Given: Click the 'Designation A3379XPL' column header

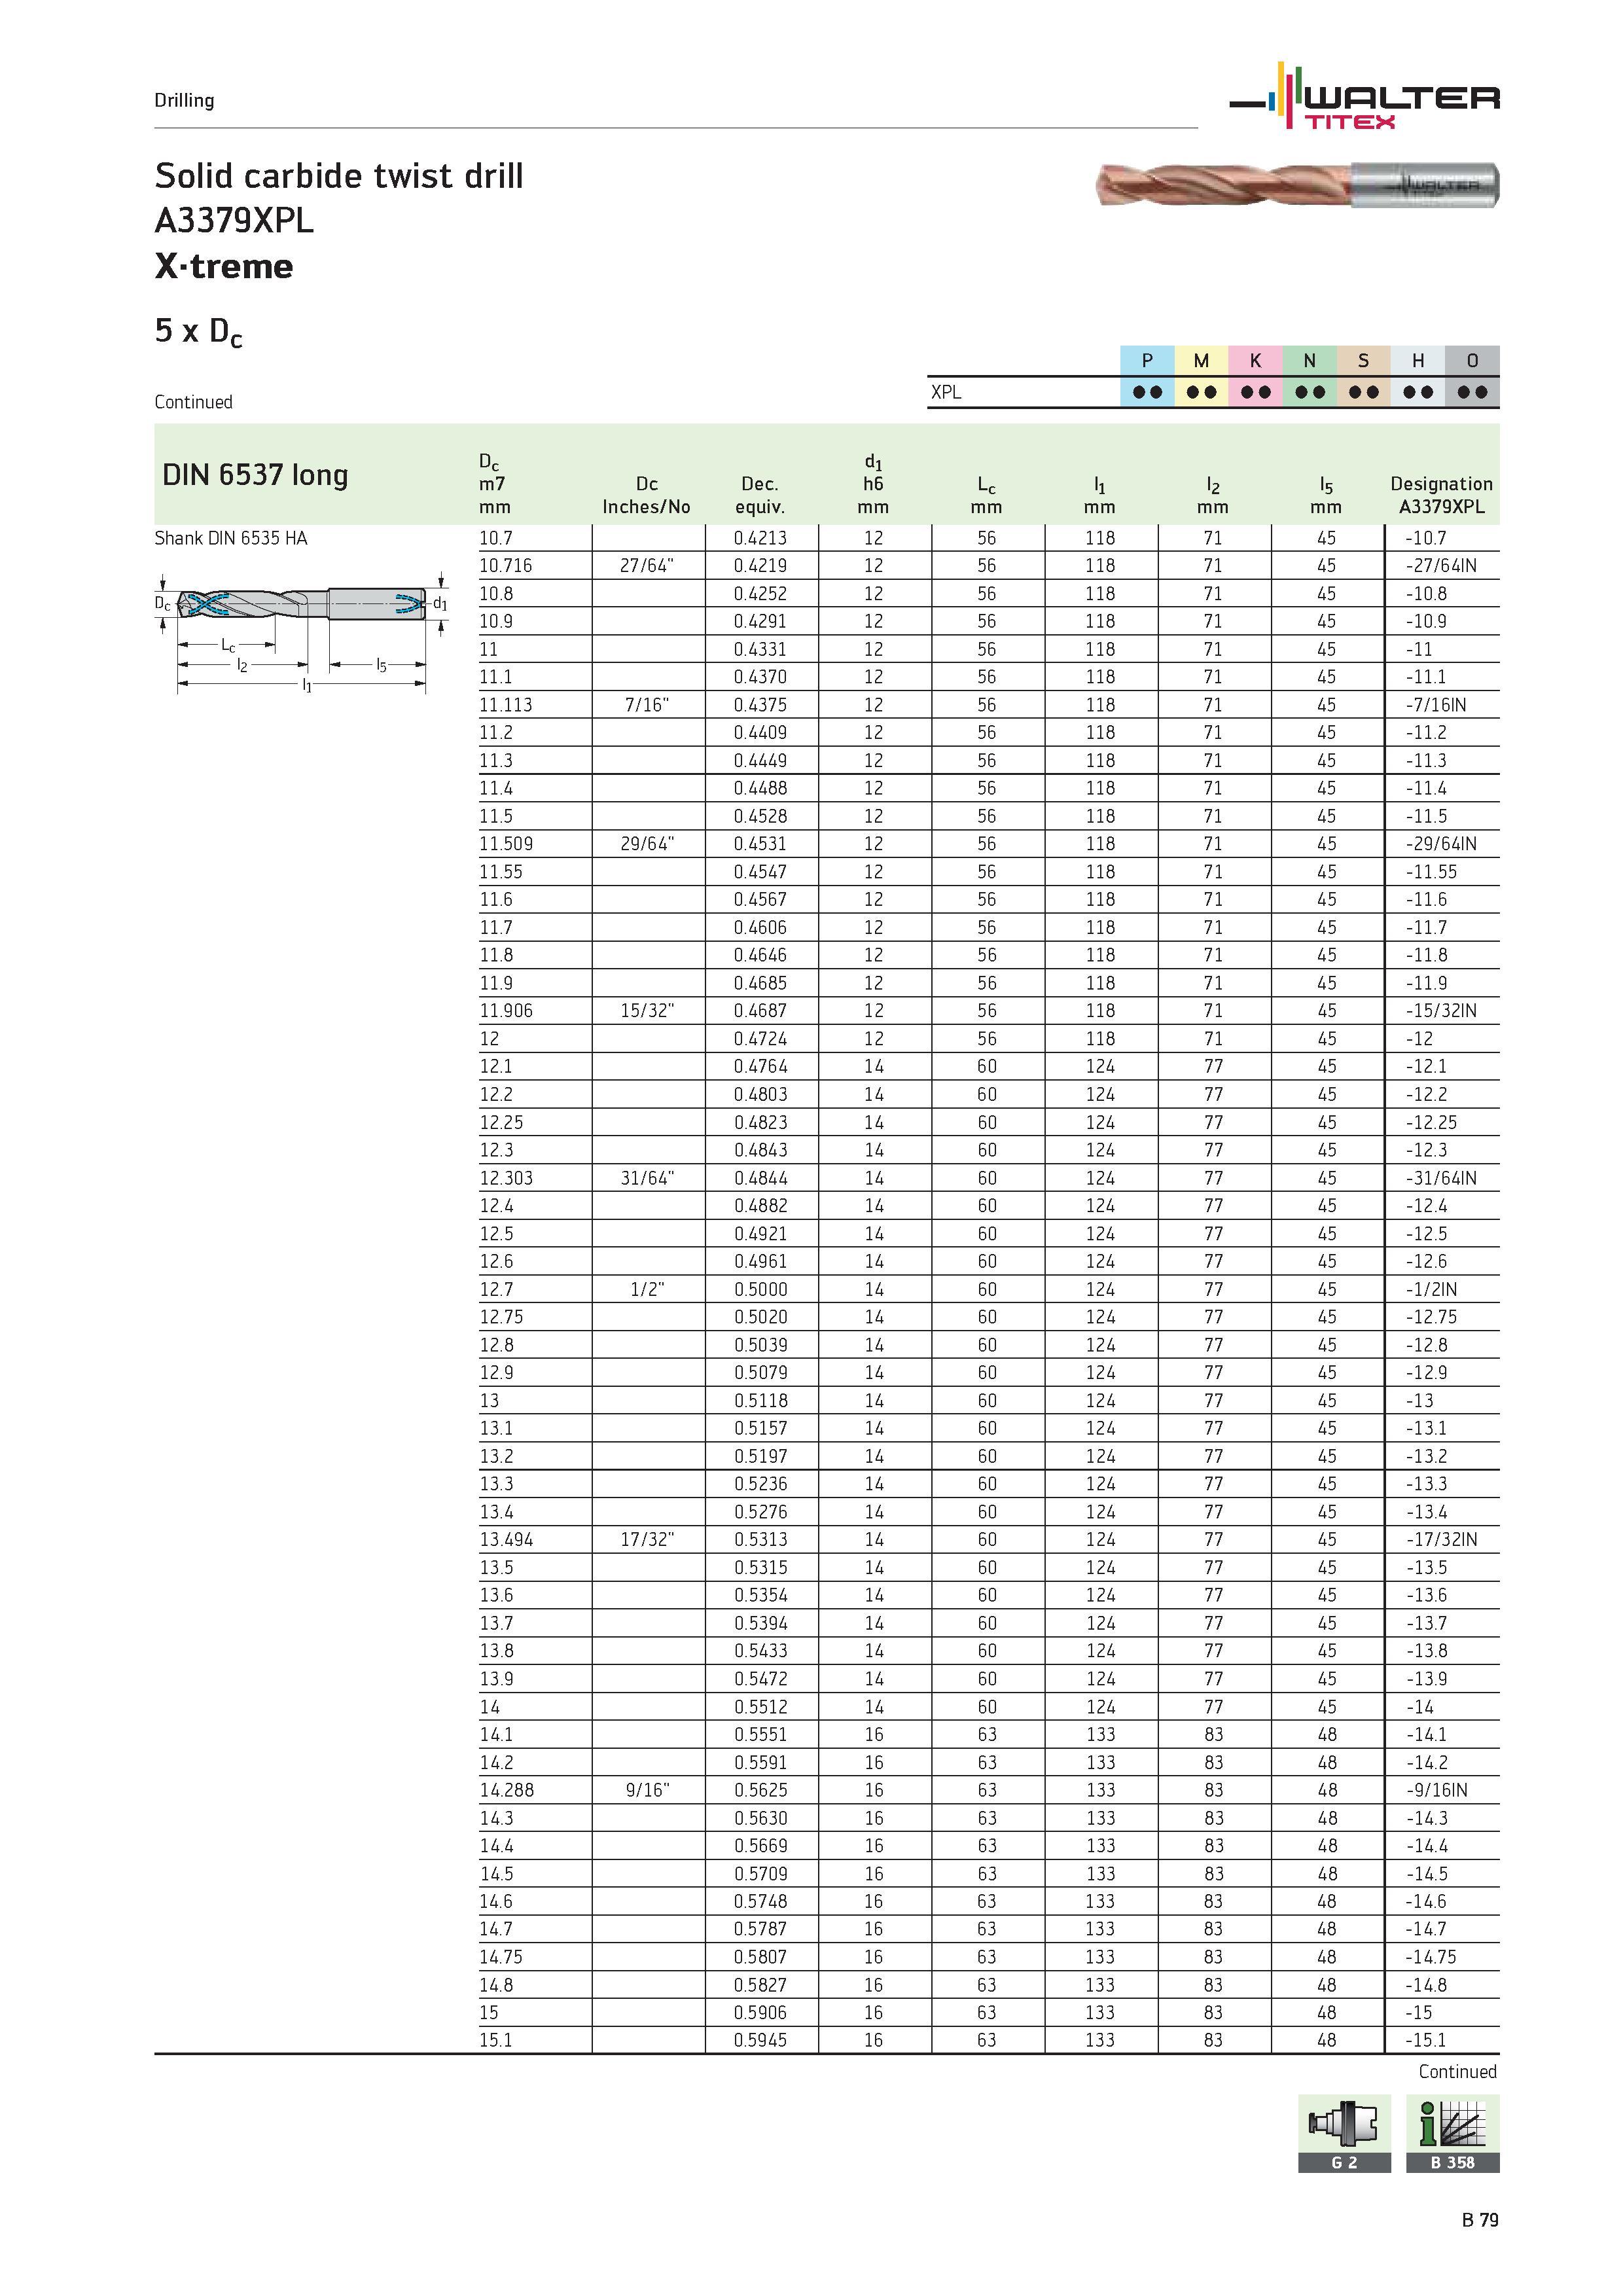Looking at the screenshot, I should click(x=1441, y=495).
